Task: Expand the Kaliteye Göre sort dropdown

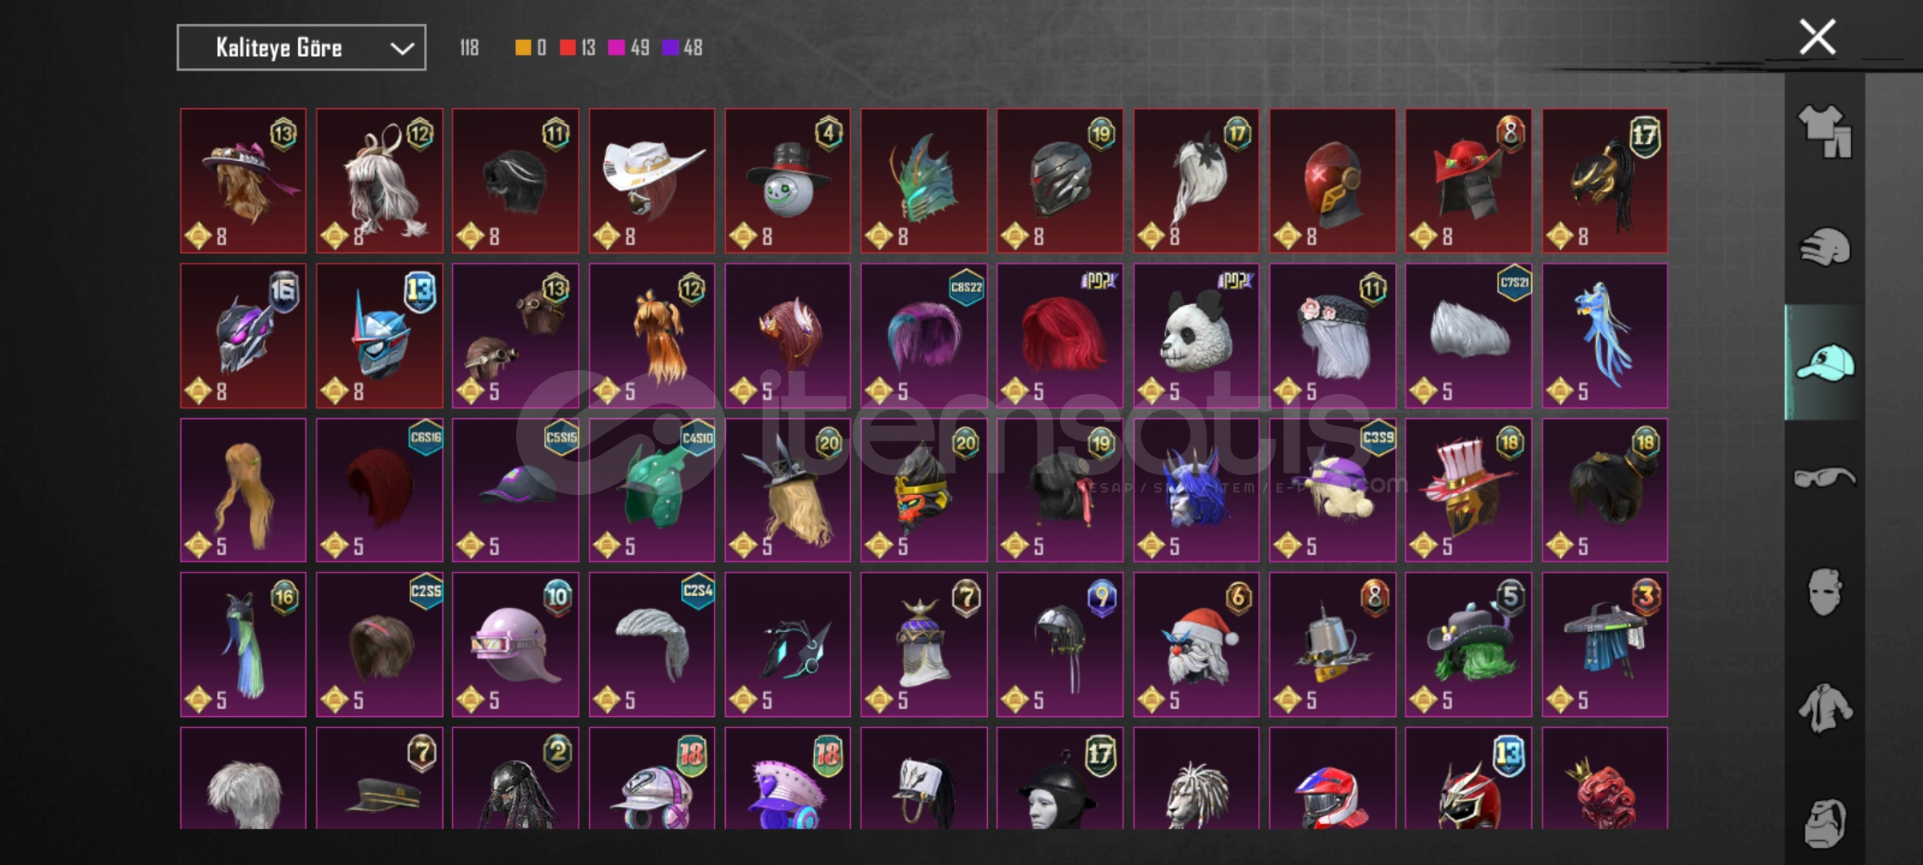Action: 301,48
